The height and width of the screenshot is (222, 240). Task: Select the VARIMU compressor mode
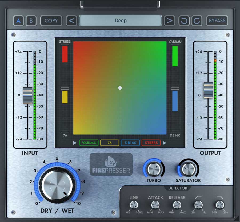point(89,143)
